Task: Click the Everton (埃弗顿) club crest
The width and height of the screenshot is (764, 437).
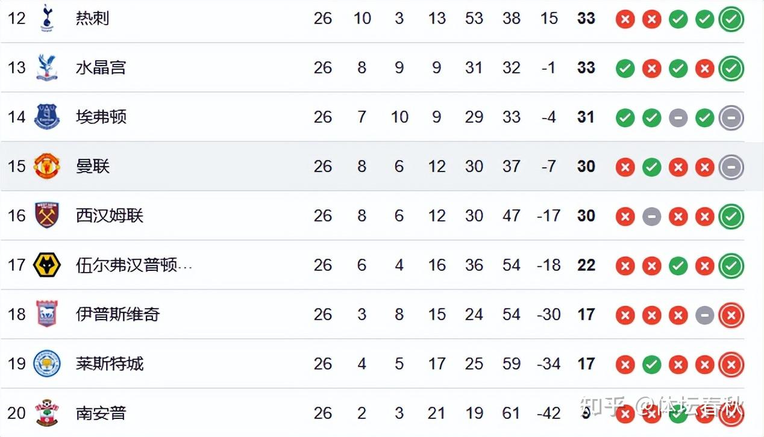Action: [46, 117]
